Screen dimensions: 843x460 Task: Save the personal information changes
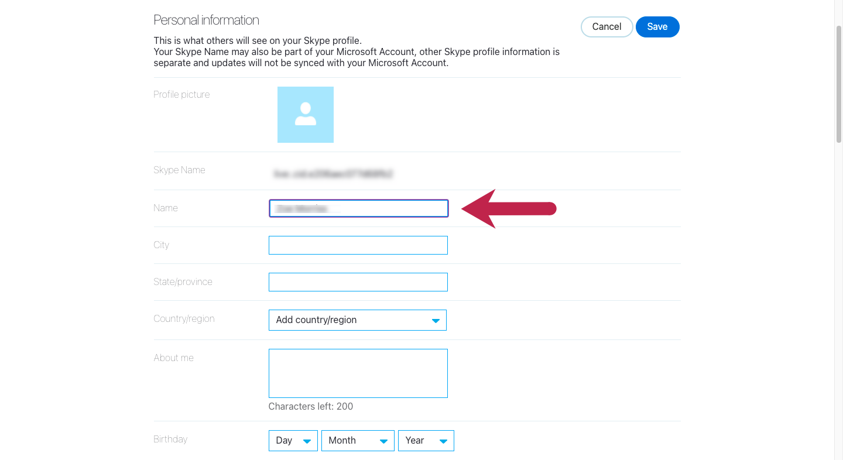pyautogui.click(x=657, y=26)
